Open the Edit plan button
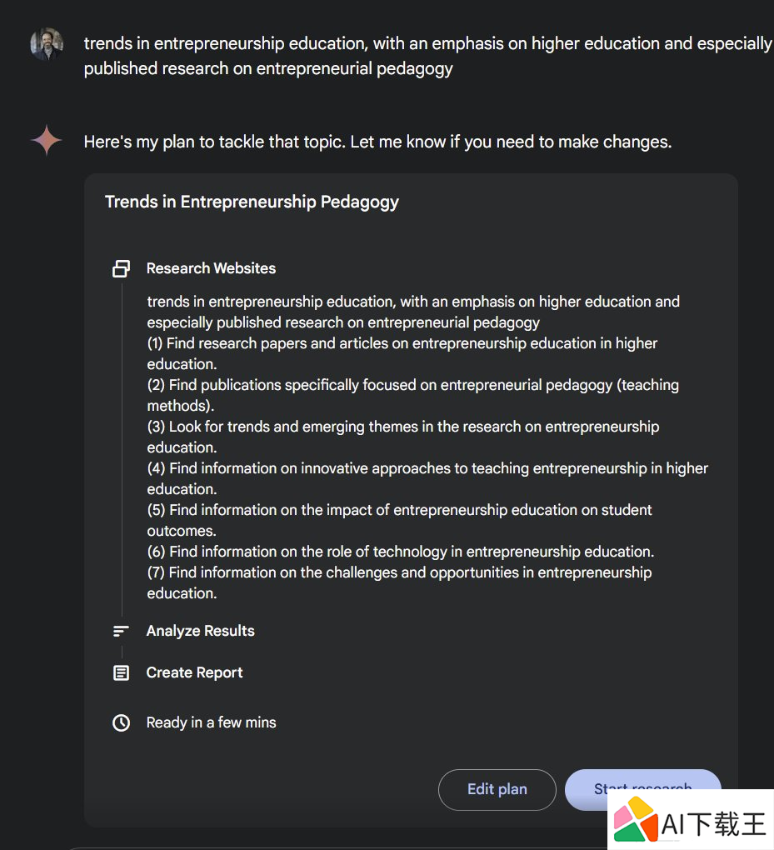The image size is (774, 850). coord(497,789)
